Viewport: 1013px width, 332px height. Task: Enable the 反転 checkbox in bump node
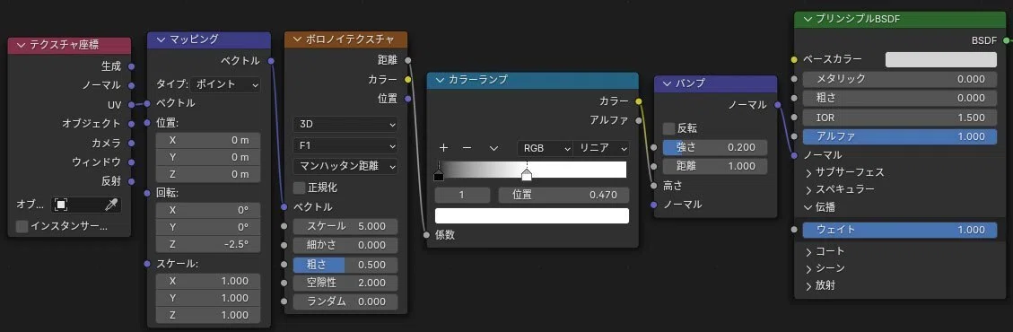pyautogui.click(x=668, y=128)
